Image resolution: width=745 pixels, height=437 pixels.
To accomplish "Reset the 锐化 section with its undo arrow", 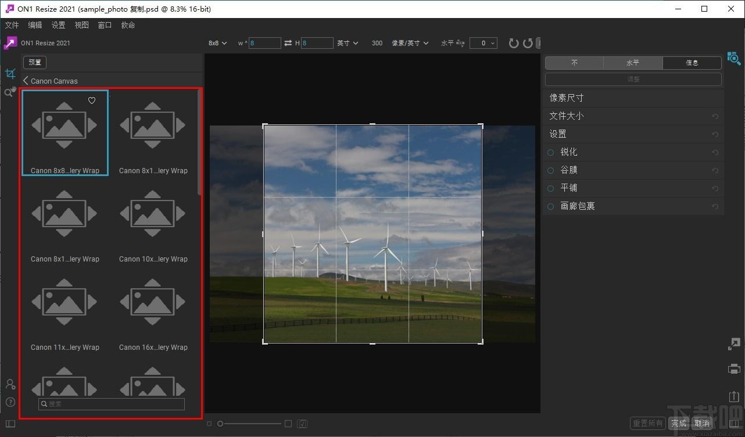I will coord(715,152).
